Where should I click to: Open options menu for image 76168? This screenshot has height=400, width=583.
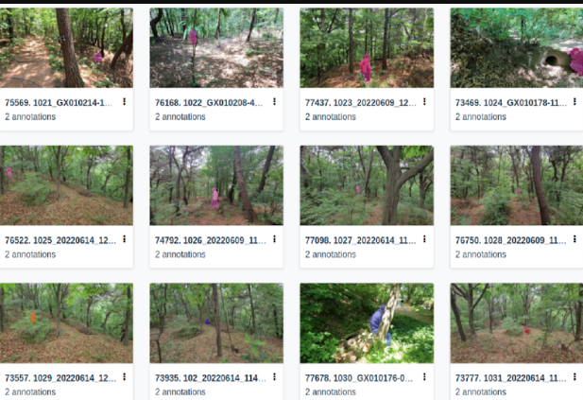coord(274,101)
